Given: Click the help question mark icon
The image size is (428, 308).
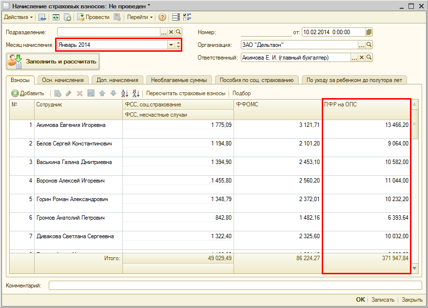Looking at the screenshot, I should point(162,17).
